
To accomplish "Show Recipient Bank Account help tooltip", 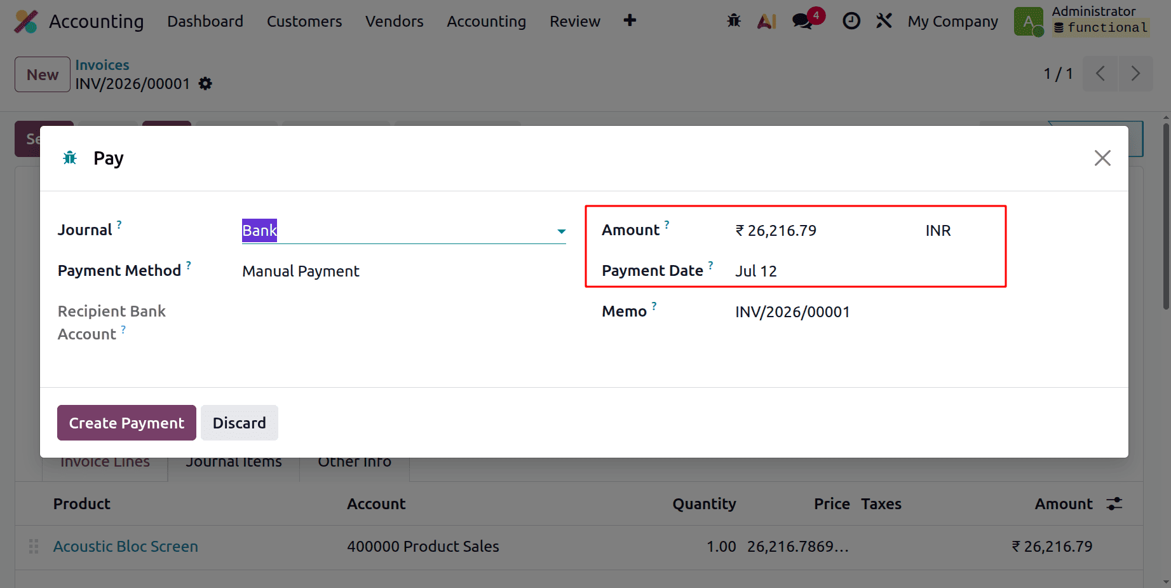I will pyautogui.click(x=124, y=329).
